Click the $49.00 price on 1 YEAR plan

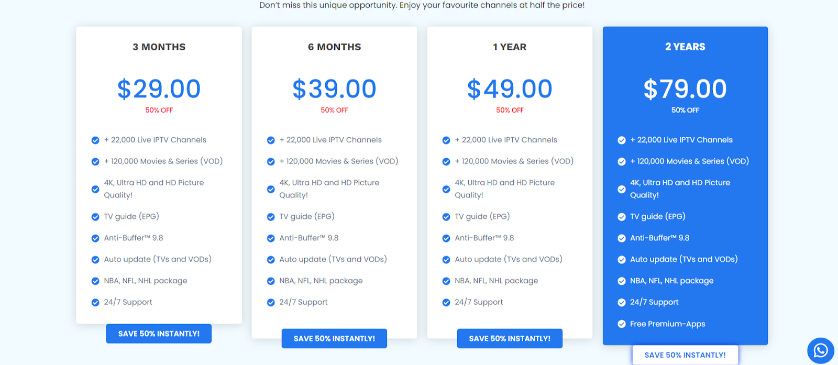[509, 89]
